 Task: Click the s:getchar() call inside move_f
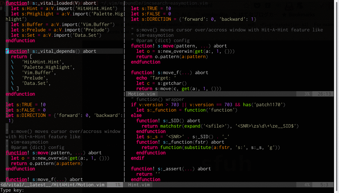(170, 83)
